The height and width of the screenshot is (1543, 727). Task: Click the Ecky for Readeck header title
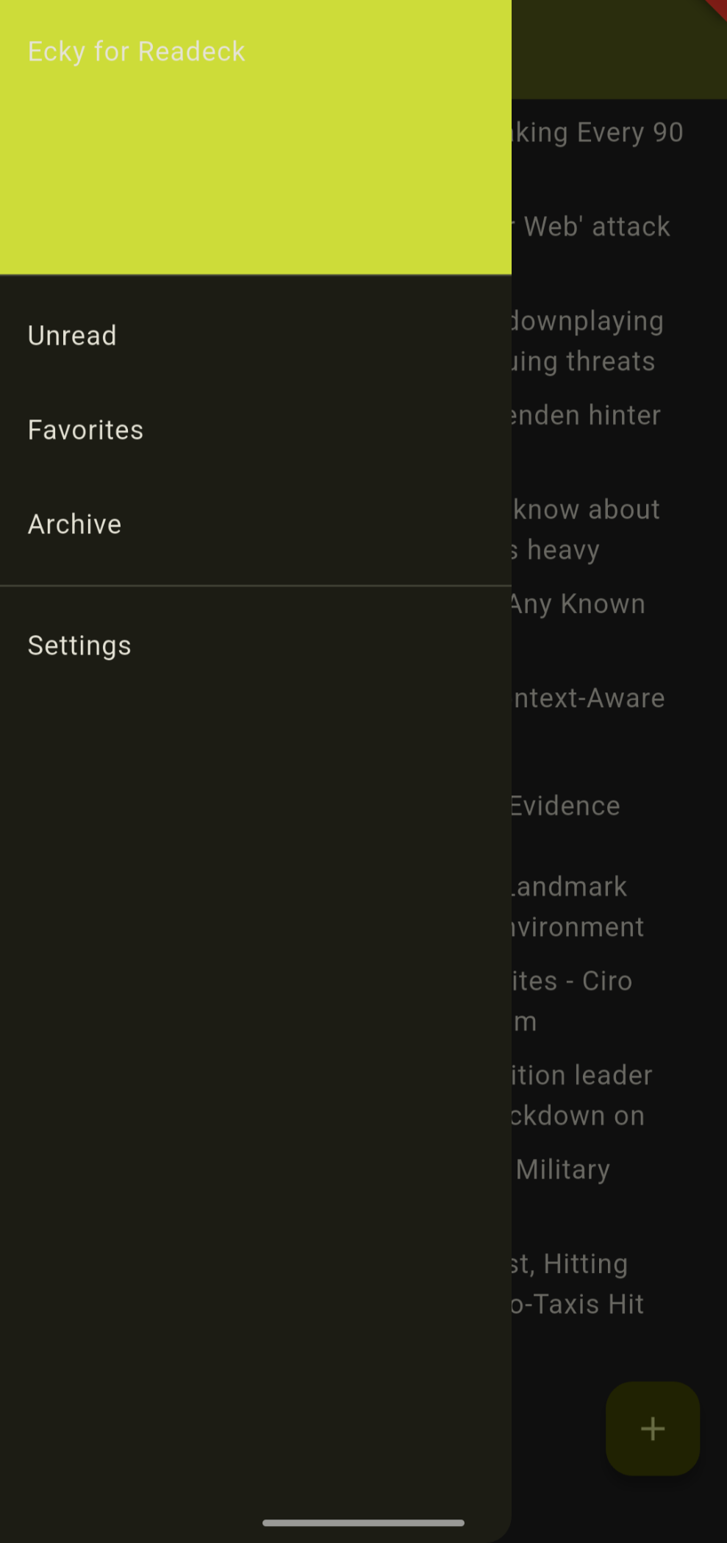[136, 52]
